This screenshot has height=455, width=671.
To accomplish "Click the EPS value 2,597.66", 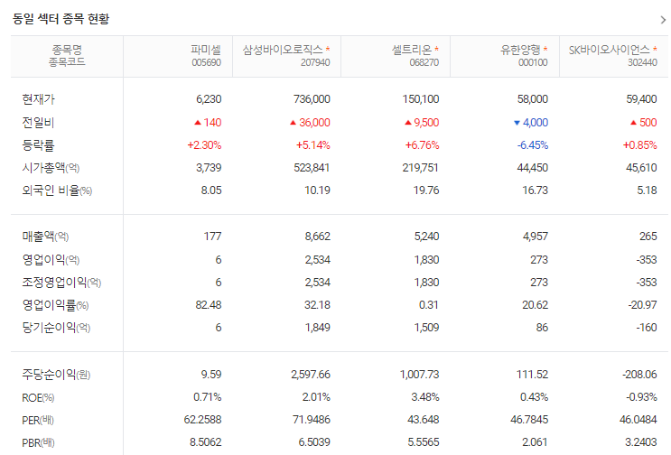I will (x=311, y=375).
